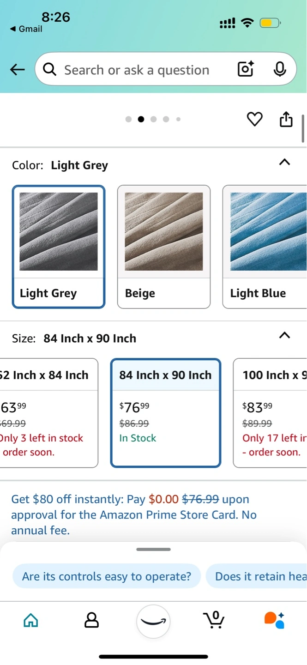Open the Home tab icon

tap(31, 620)
